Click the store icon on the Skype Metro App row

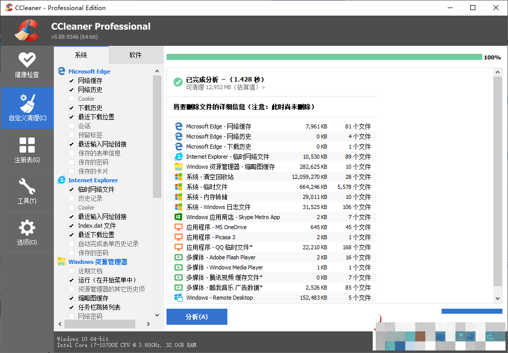point(178,217)
